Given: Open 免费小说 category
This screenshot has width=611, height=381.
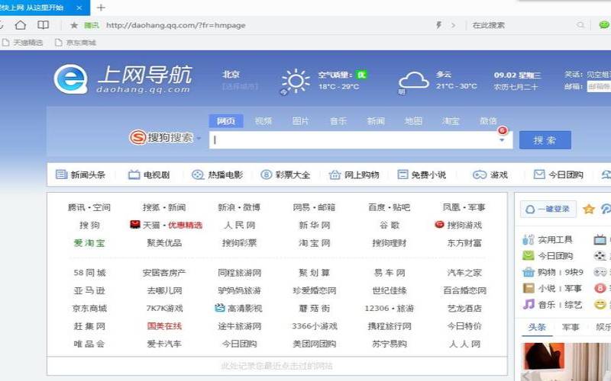Looking at the screenshot, I should tap(422, 174).
